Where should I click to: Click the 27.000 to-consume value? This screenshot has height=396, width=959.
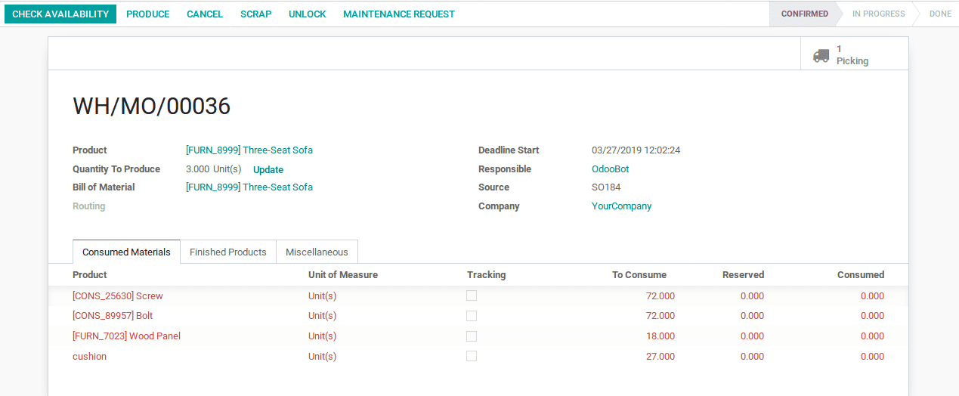(660, 357)
